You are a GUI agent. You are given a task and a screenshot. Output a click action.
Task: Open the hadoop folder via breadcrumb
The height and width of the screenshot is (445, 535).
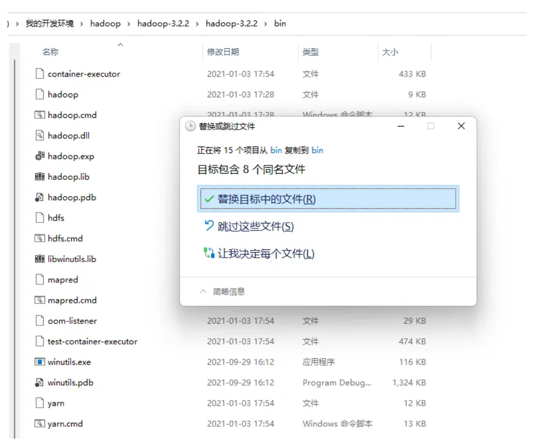[105, 24]
